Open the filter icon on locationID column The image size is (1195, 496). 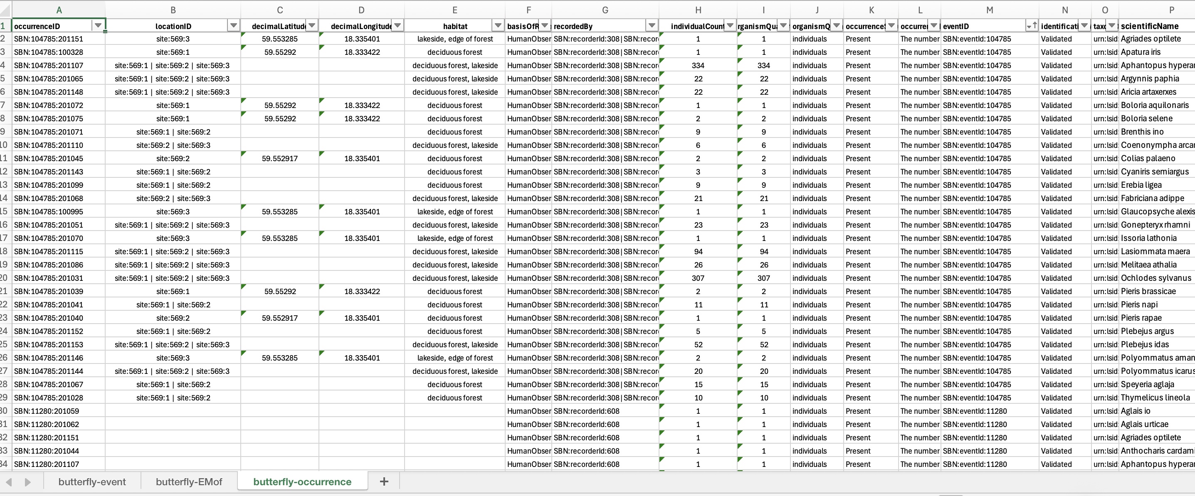click(233, 25)
